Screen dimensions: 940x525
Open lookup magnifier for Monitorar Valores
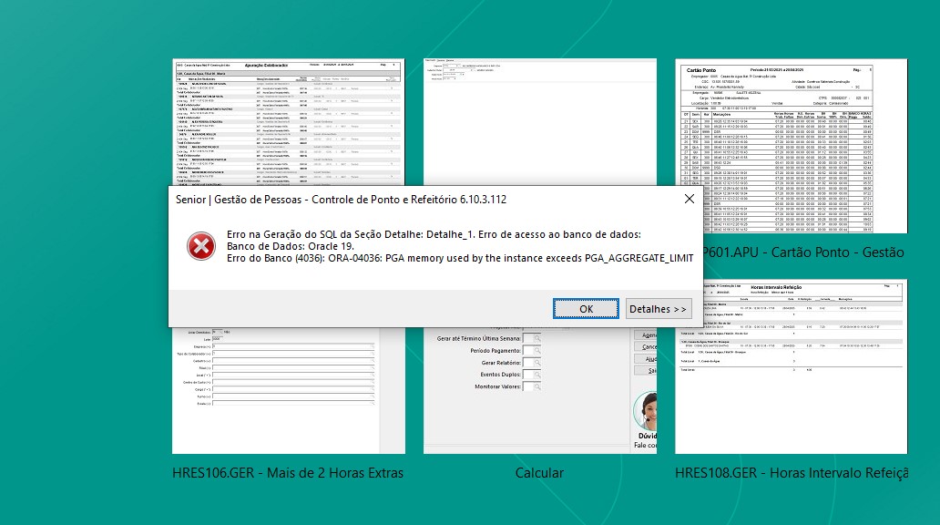(x=537, y=386)
